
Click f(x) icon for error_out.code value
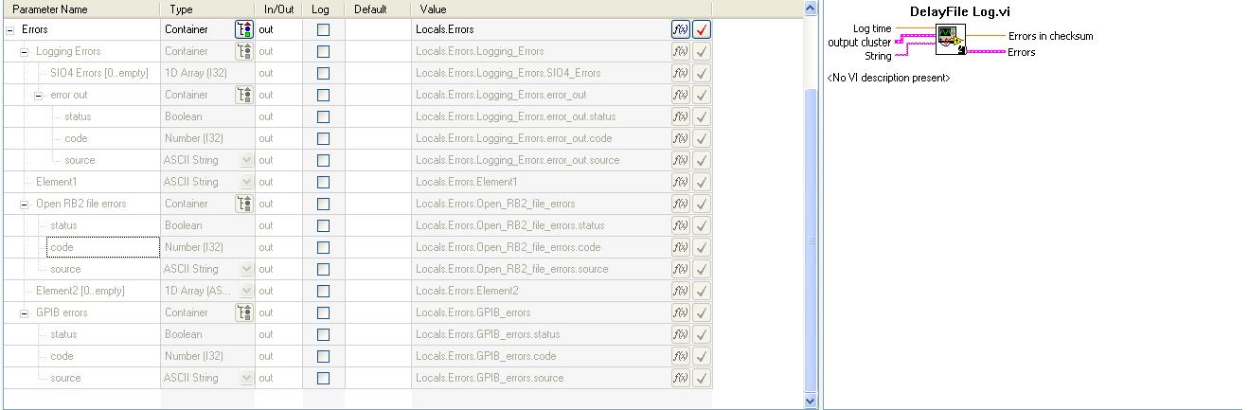click(x=680, y=138)
